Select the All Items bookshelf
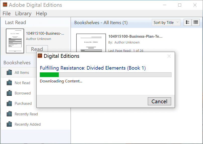The height and width of the screenshot is (144, 203). point(19,72)
